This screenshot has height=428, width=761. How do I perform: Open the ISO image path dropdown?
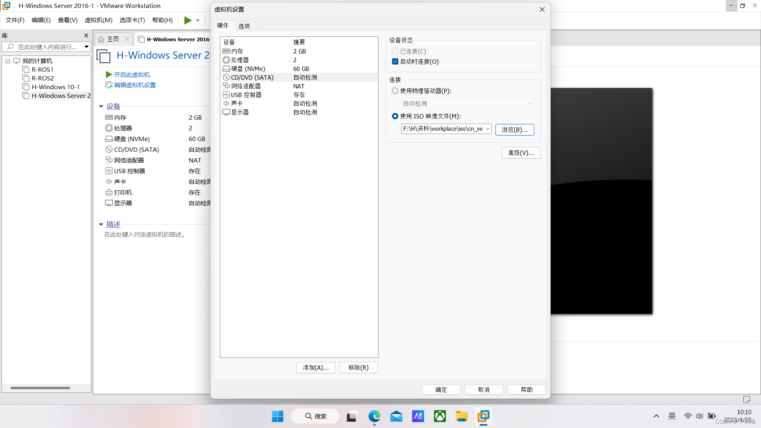pyautogui.click(x=488, y=129)
